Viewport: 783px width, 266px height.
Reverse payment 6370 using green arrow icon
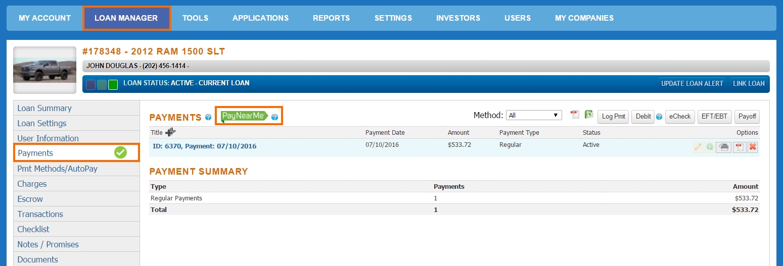point(710,147)
